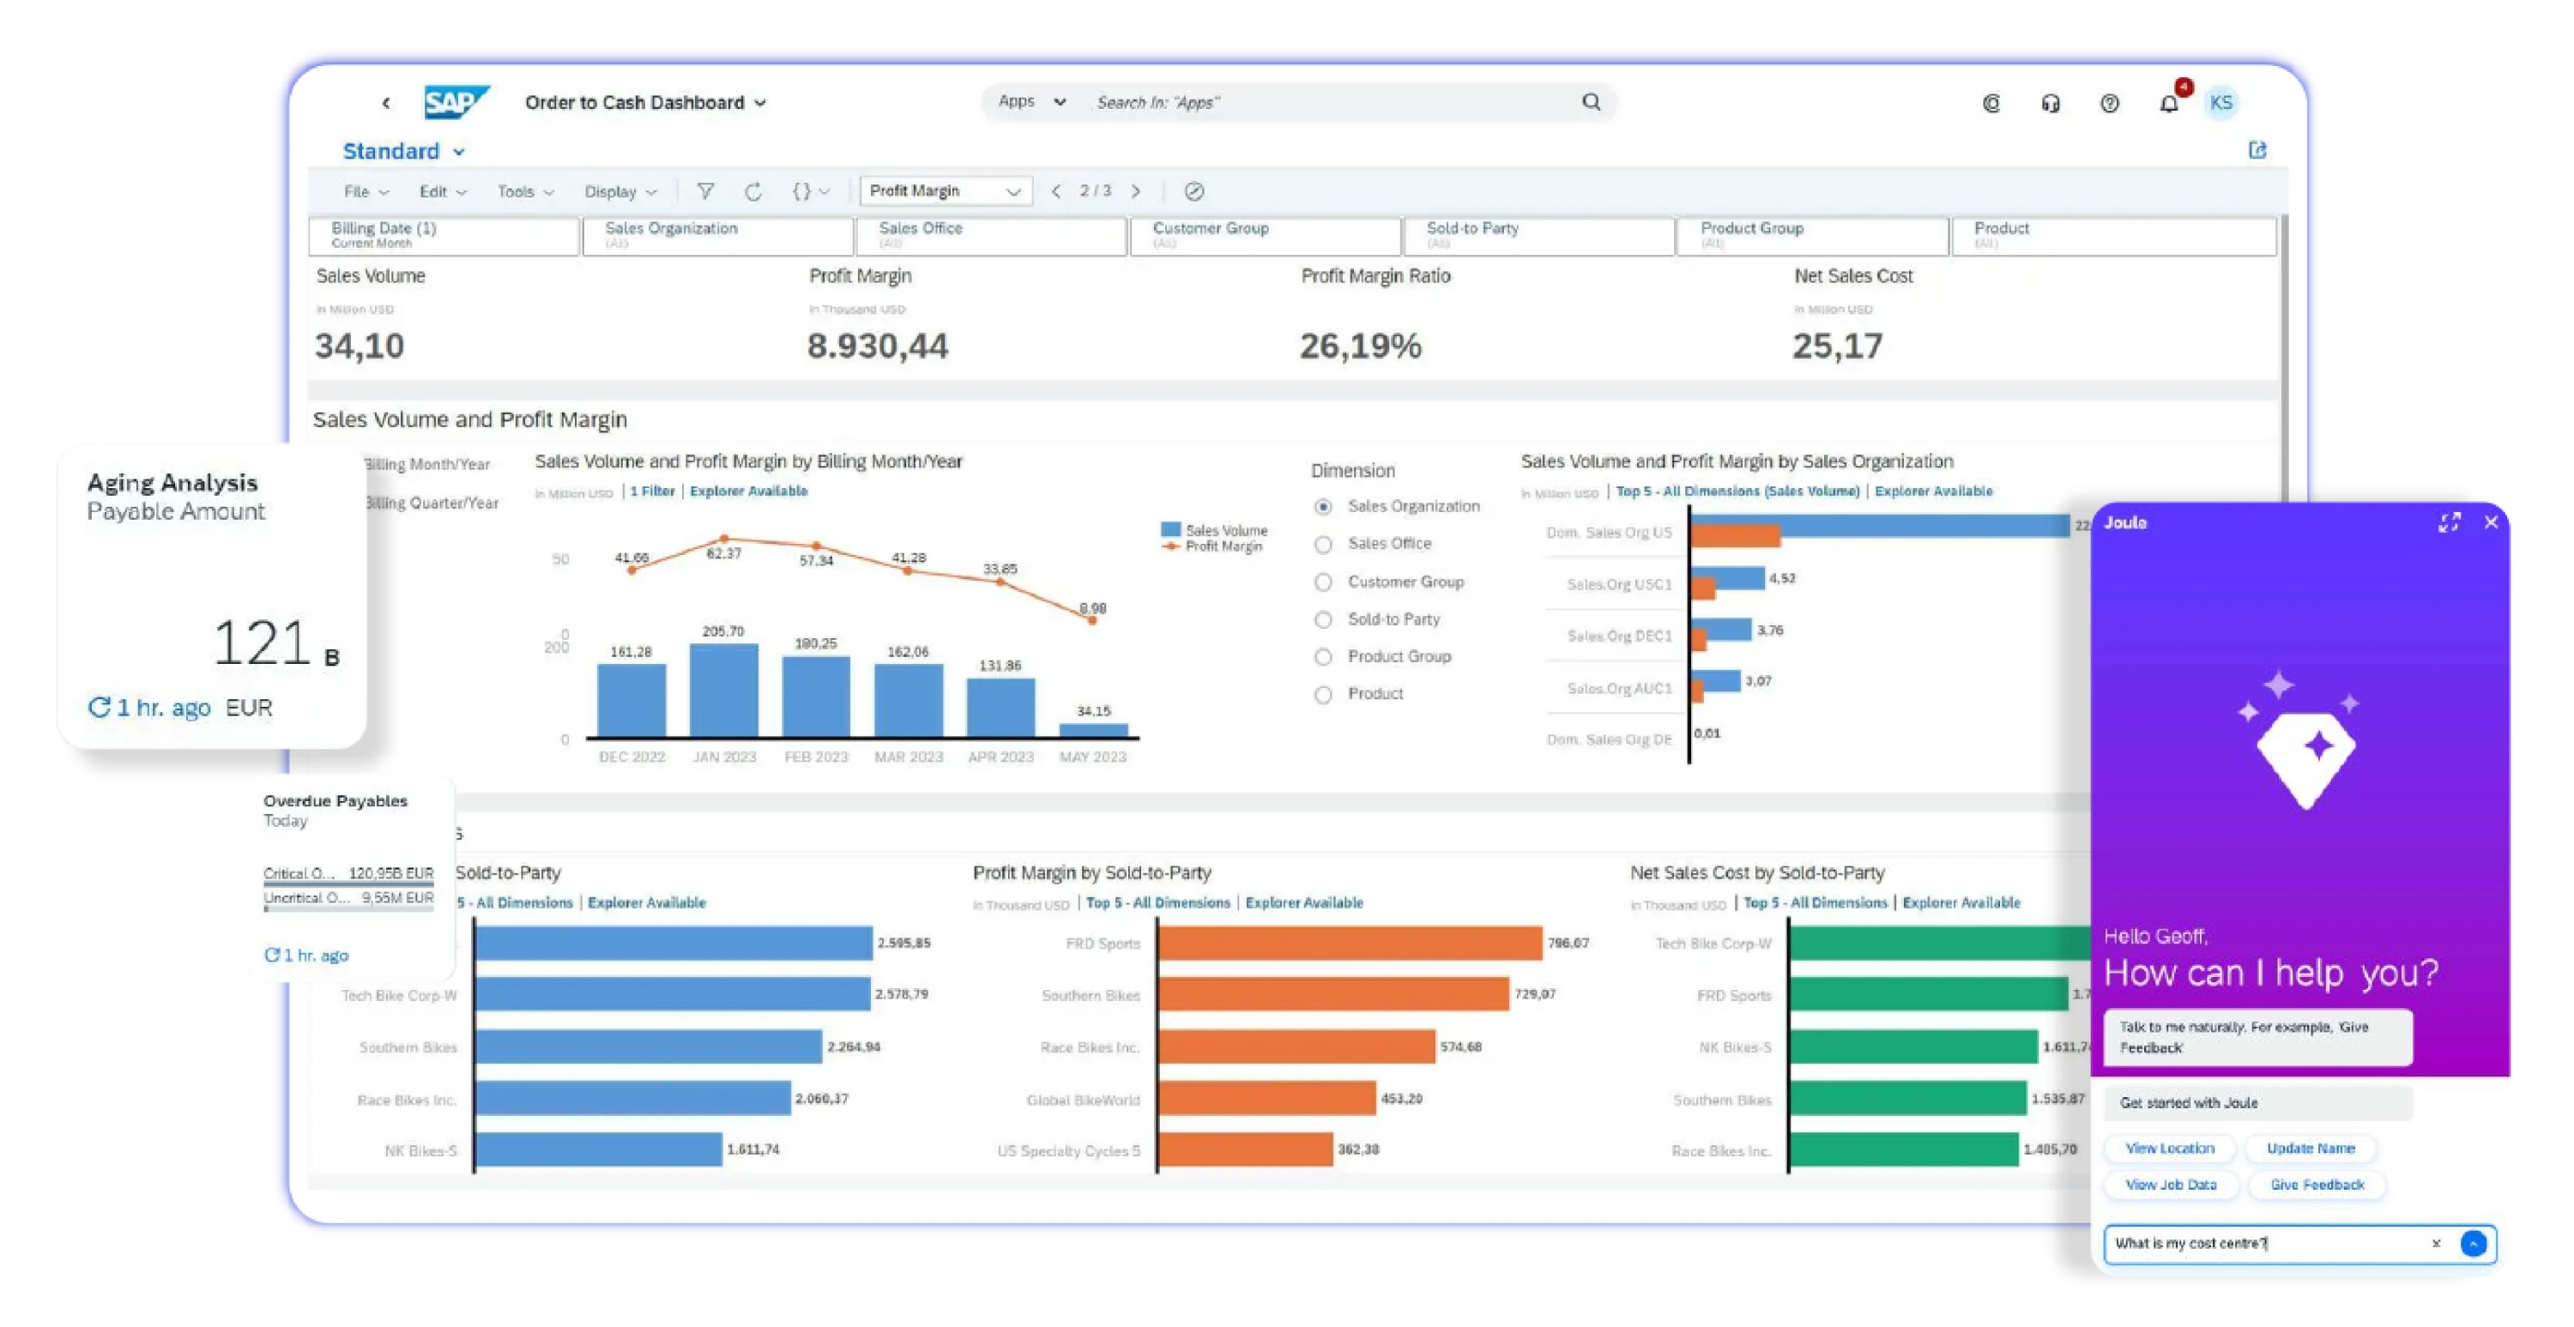Open the File menu
Viewport: 2574px width, 1327px height.
coord(365,192)
